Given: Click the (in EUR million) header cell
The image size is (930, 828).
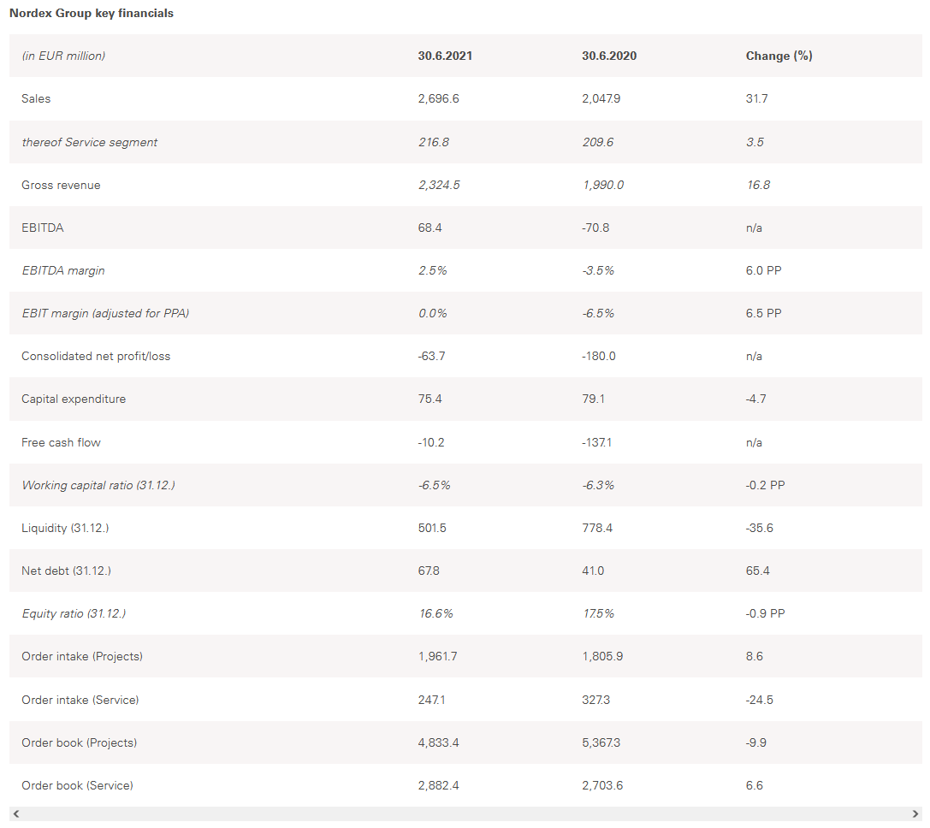Looking at the screenshot, I should (x=63, y=56).
